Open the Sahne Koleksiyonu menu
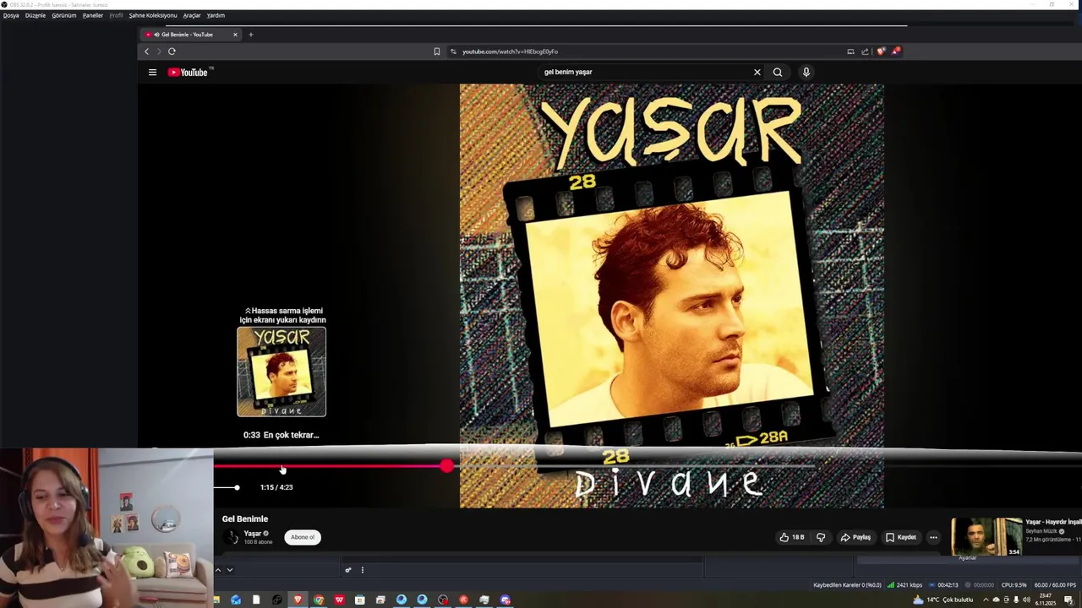Viewport: 1082px width, 608px height. [x=153, y=15]
